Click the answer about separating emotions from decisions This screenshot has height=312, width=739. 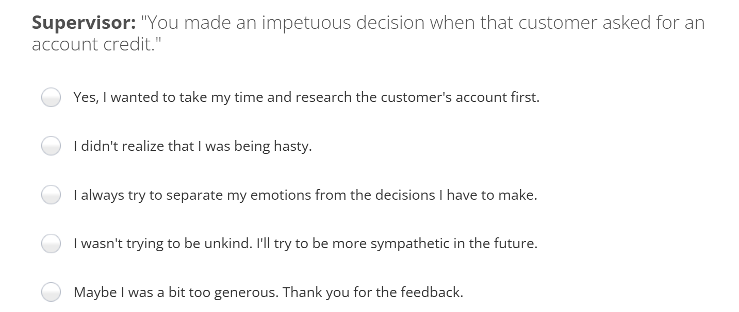(x=305, y=195)
